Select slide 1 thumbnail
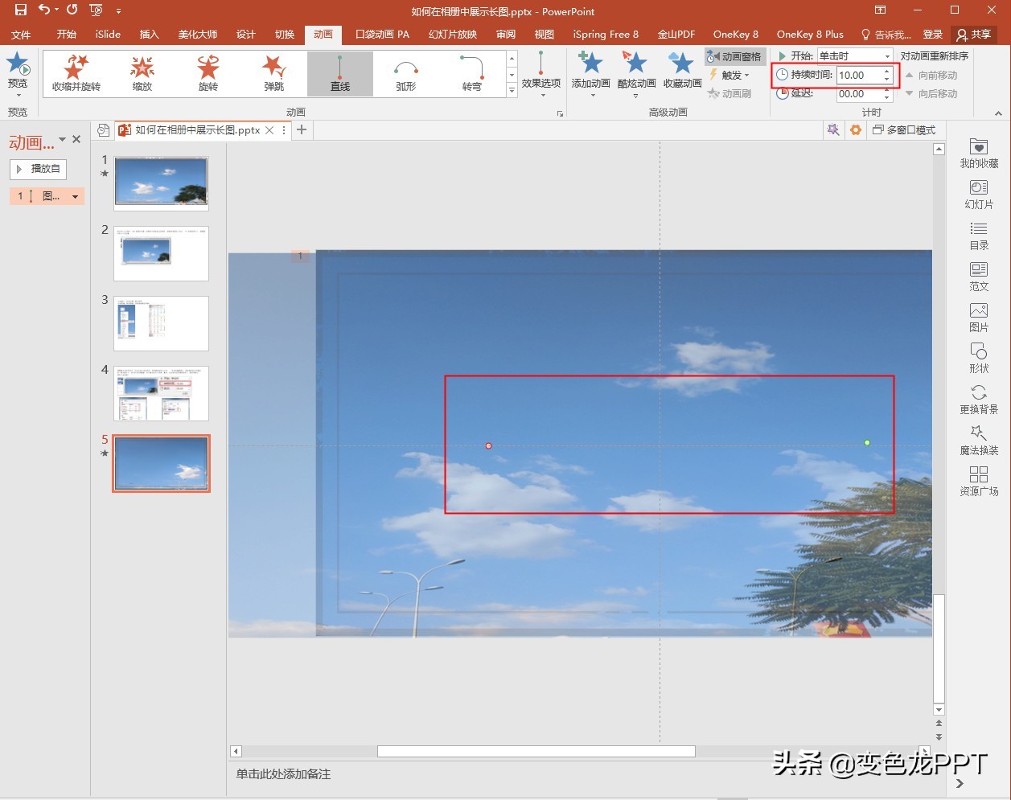 point(161,183)
